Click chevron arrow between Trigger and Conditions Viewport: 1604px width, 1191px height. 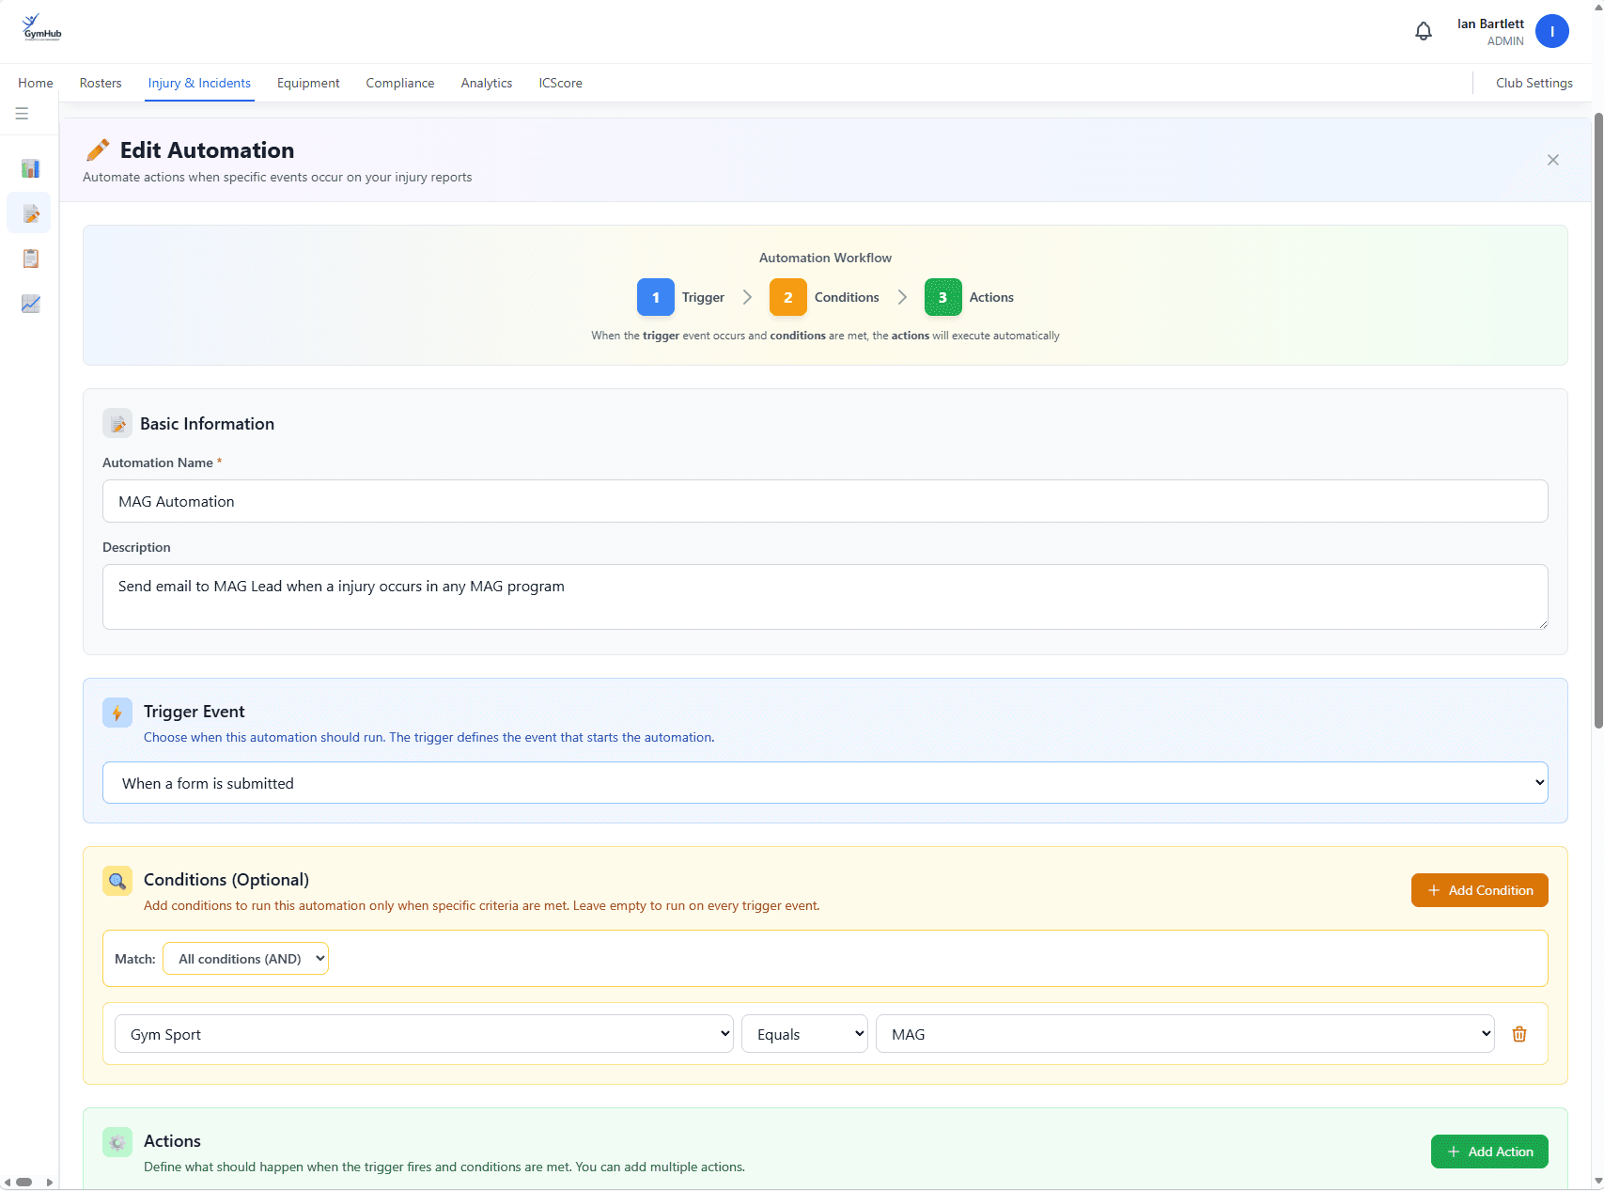tap(747, 297)
